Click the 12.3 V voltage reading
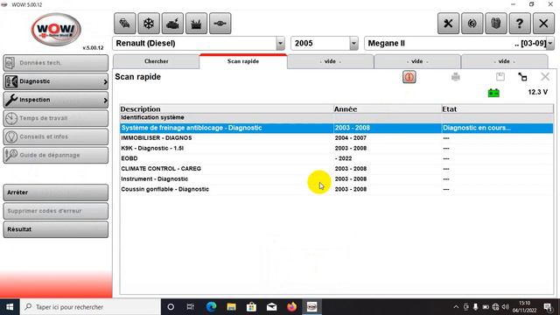The image size is (560, 315). [x=538, y=92]
